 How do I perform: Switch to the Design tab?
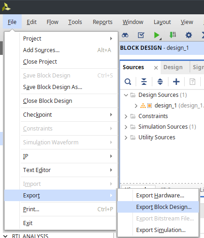173,67
